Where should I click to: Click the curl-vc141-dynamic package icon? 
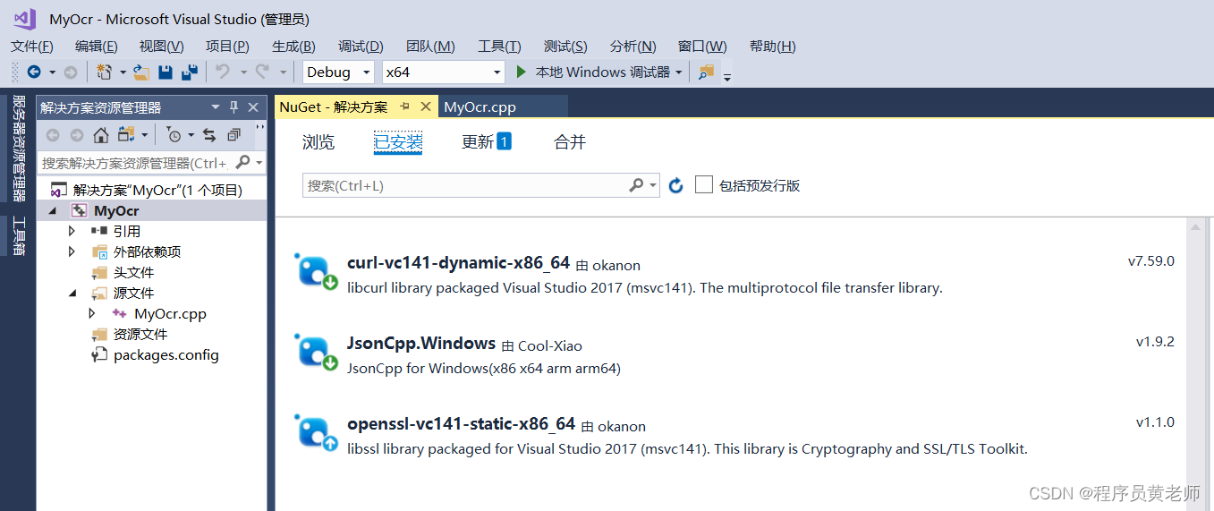coord(317,271)
